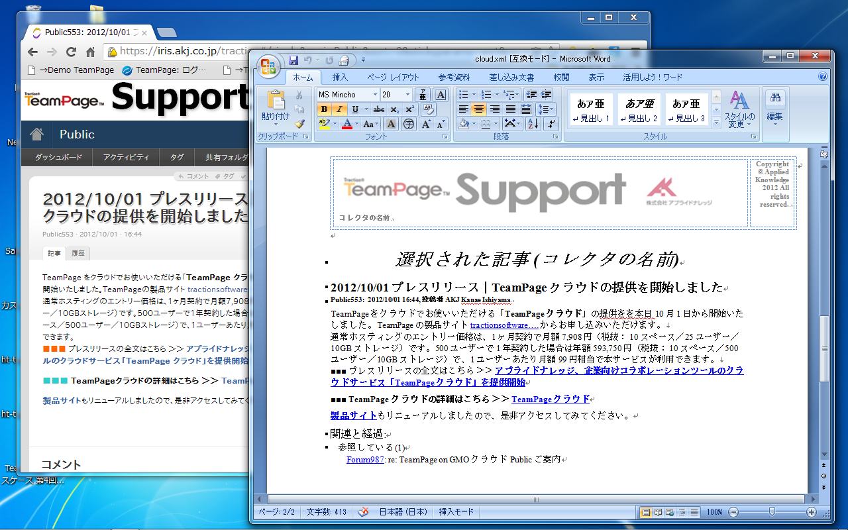The image size is (848, 530).
Task: Click the phonetic guide (ruby) icon
Action: pos(422,95)
